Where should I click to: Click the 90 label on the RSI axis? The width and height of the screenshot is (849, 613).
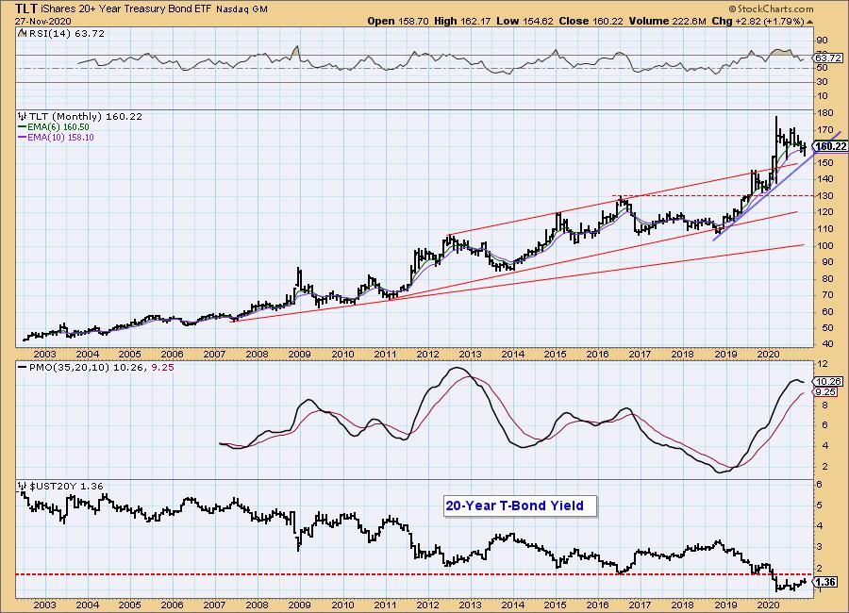(x=822, y=41)
